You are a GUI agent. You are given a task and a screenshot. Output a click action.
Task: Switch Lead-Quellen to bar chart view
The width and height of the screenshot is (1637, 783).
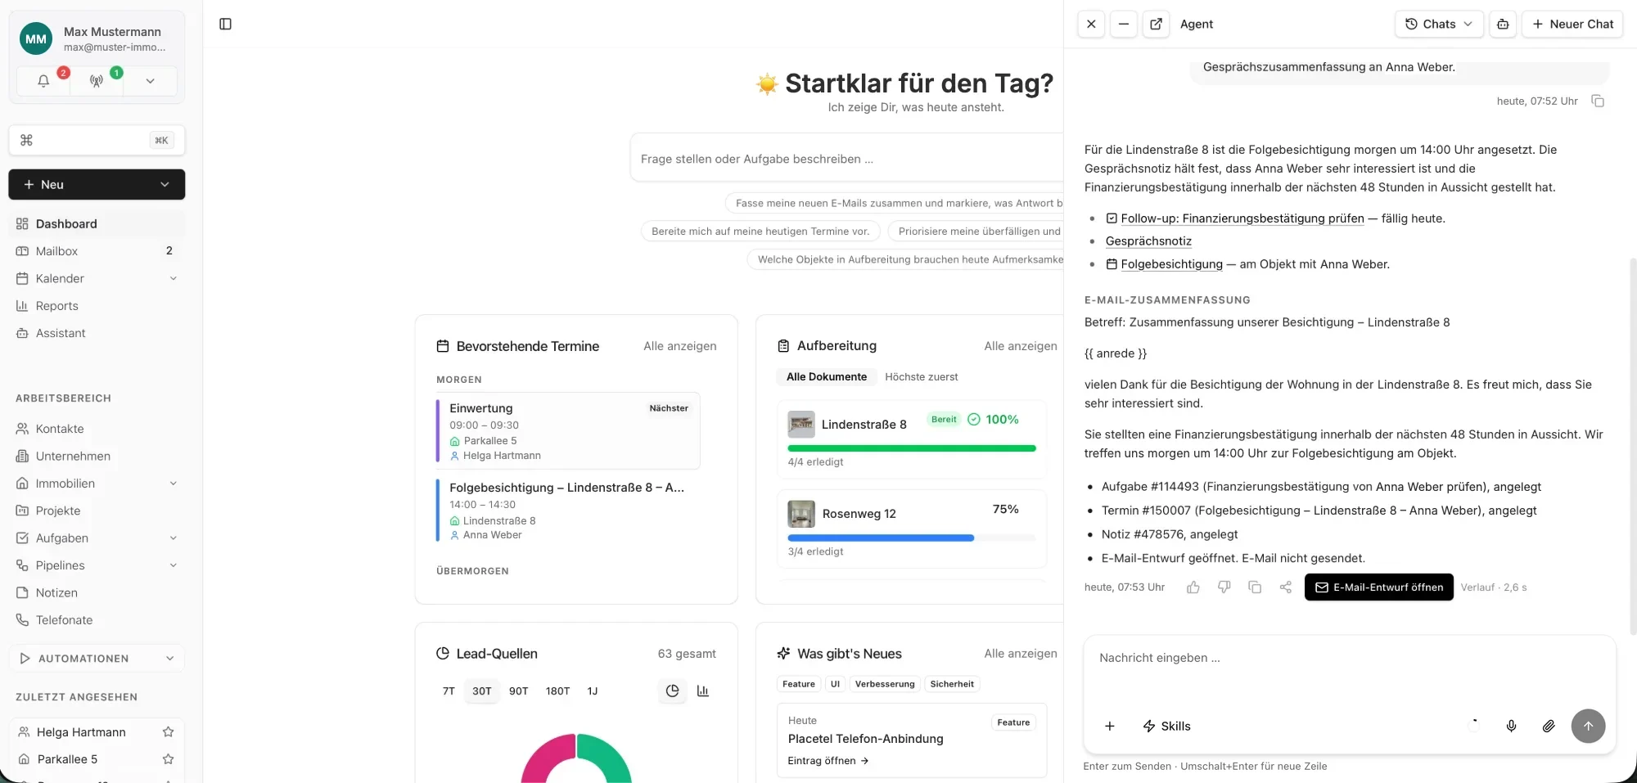[703, 691]
